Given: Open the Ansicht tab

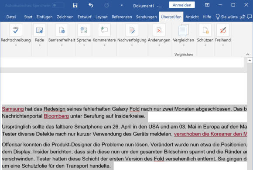Looking at the screenshot, I should [x=192, y=17].
